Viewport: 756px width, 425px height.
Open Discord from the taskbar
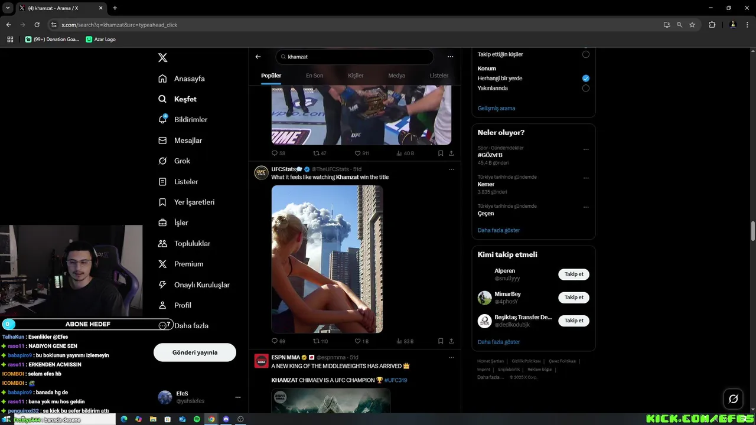pyautogui.click(x=226, y=419)
